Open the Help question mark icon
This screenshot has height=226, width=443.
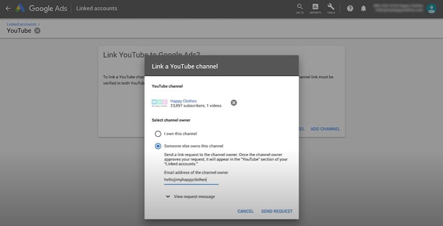pos(350,8)
